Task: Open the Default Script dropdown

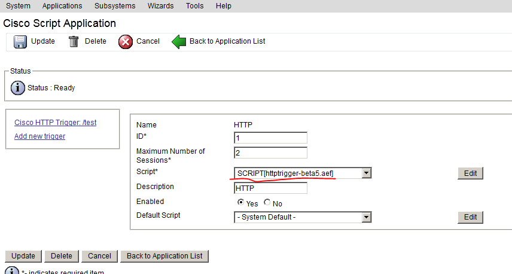Action: tap(367, 217)
